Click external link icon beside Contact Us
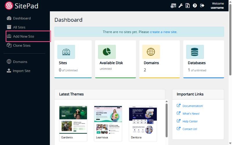Image resolution: width=232 pixels, height=145 pixels. click(179, 128)
